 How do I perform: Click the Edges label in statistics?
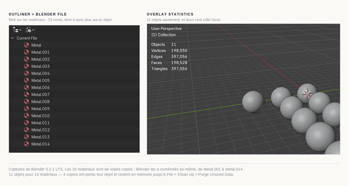[x=157, y=57]
